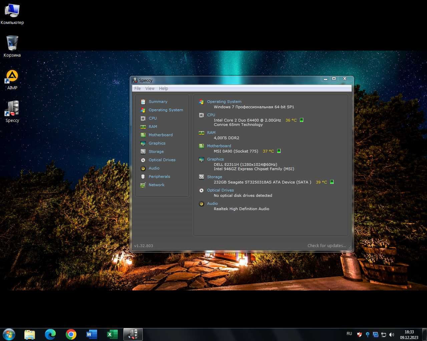Open Network section in the sidebar

pos(156,185)
